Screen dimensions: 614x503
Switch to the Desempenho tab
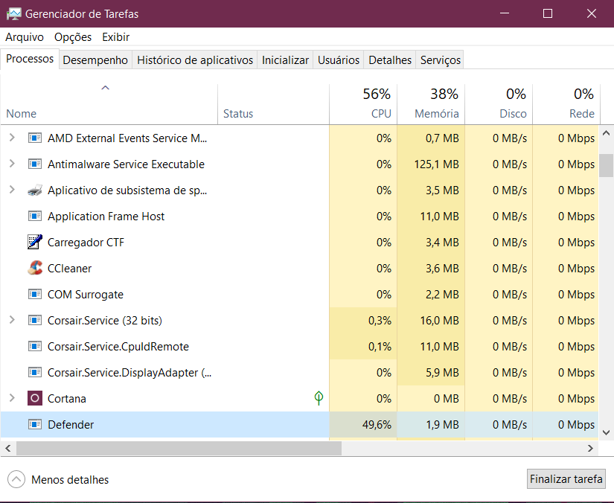[x=95, y=60]
